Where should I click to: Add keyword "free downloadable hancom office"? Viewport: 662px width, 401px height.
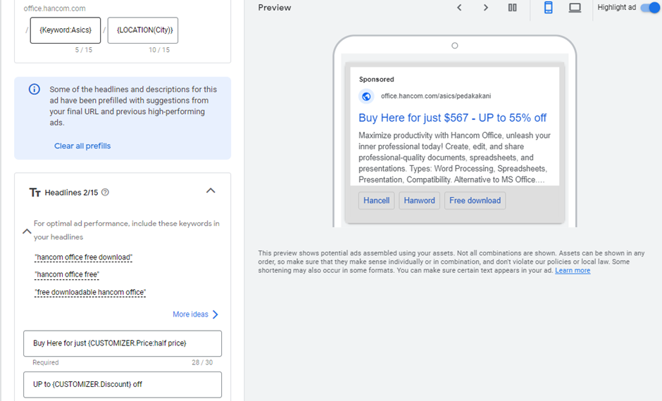(90, 292)
